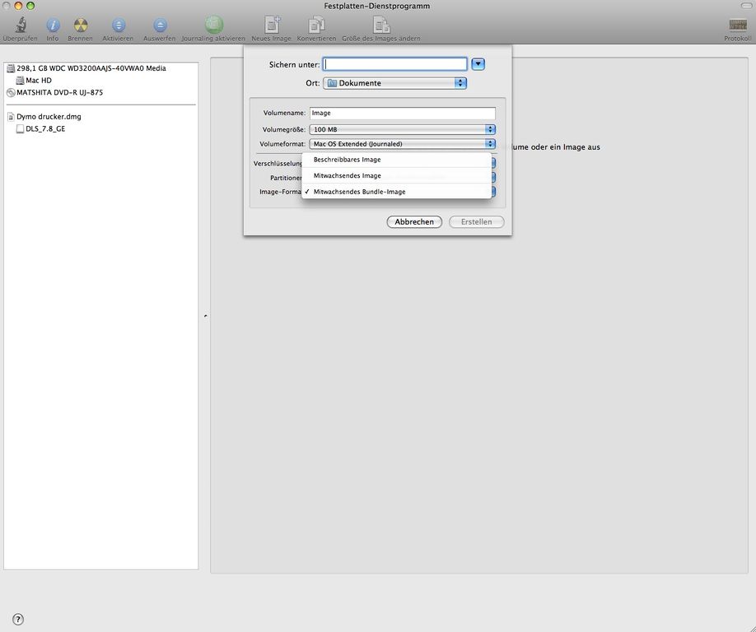Click the Neues Image toolbar icon

click(272, 25)
